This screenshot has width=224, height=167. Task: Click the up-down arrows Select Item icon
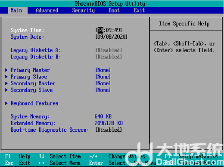pyautogui.click(x=41, y=156)
